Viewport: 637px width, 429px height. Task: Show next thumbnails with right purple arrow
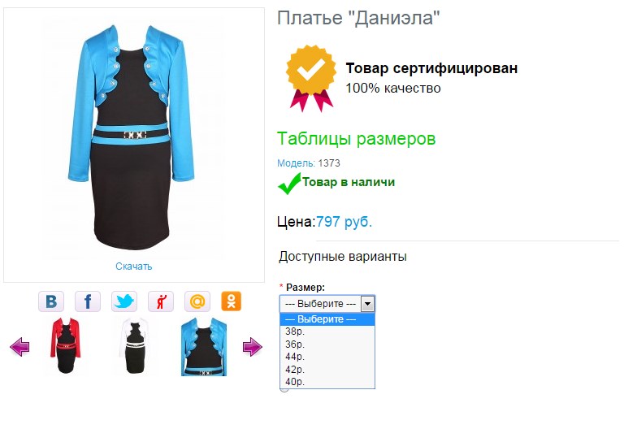point(252,347)
